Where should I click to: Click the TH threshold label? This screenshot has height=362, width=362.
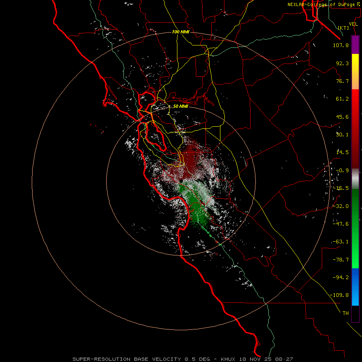pyautogui.click(x=346, y=313)
